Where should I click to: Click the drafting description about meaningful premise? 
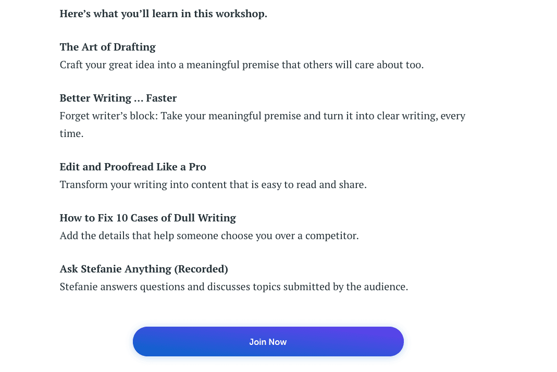[x=241, y=65]
